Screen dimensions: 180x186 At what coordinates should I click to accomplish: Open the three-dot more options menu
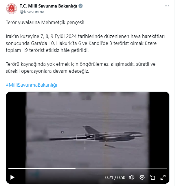click(x=167, y=6)
